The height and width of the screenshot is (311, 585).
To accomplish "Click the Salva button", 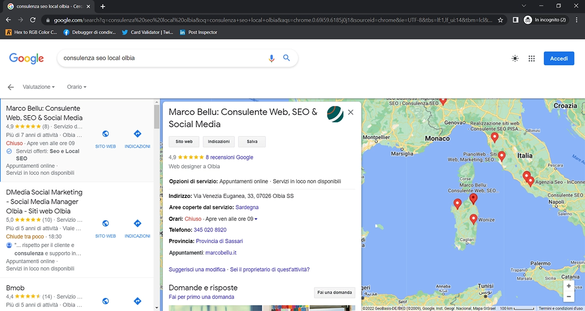I will [x=252, y=141].
